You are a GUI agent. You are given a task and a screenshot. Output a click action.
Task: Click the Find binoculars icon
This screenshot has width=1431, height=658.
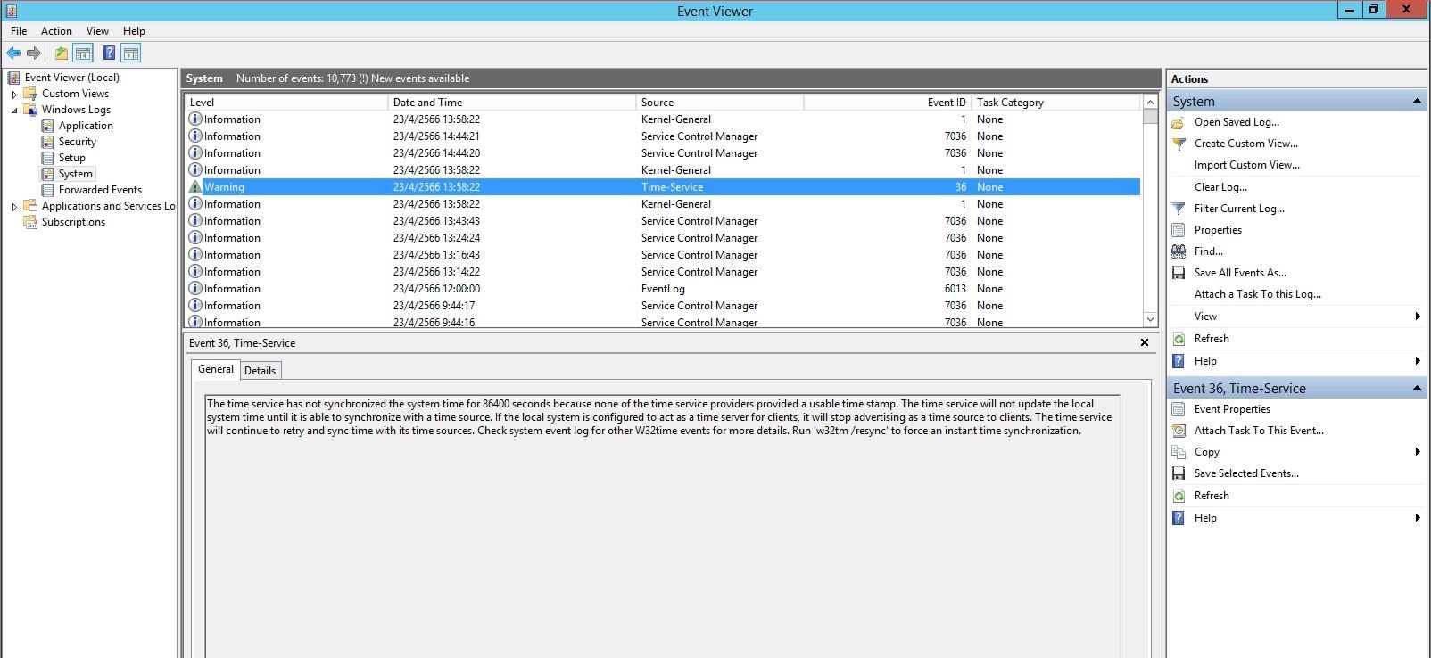(1179, 251)
